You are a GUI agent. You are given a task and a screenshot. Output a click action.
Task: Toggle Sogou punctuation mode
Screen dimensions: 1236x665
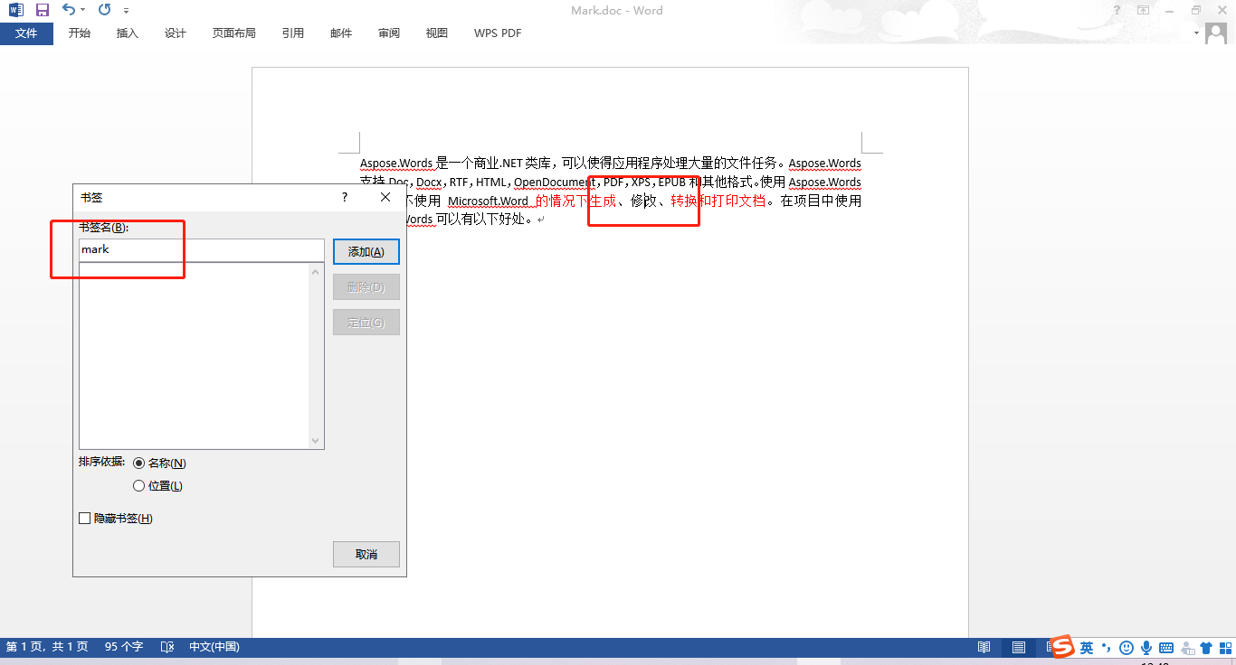click(x=1106, y=648)
